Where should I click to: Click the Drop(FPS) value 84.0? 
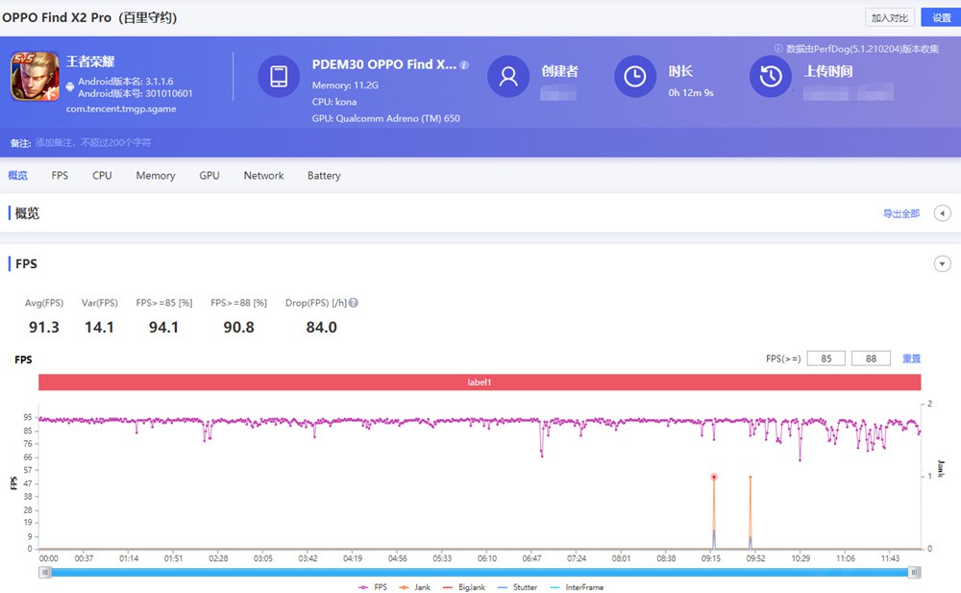[x=321, y=328]
